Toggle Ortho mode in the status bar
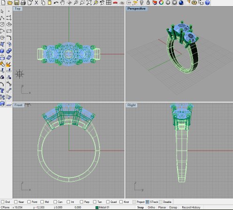Image resolution: width=233 pixels, height=210 pixels. click(x=151, y=207)
